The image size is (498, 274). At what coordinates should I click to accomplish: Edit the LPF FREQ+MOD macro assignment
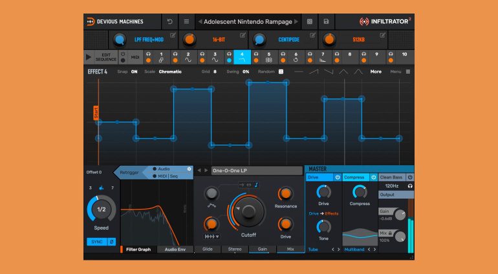click(173, 35)
